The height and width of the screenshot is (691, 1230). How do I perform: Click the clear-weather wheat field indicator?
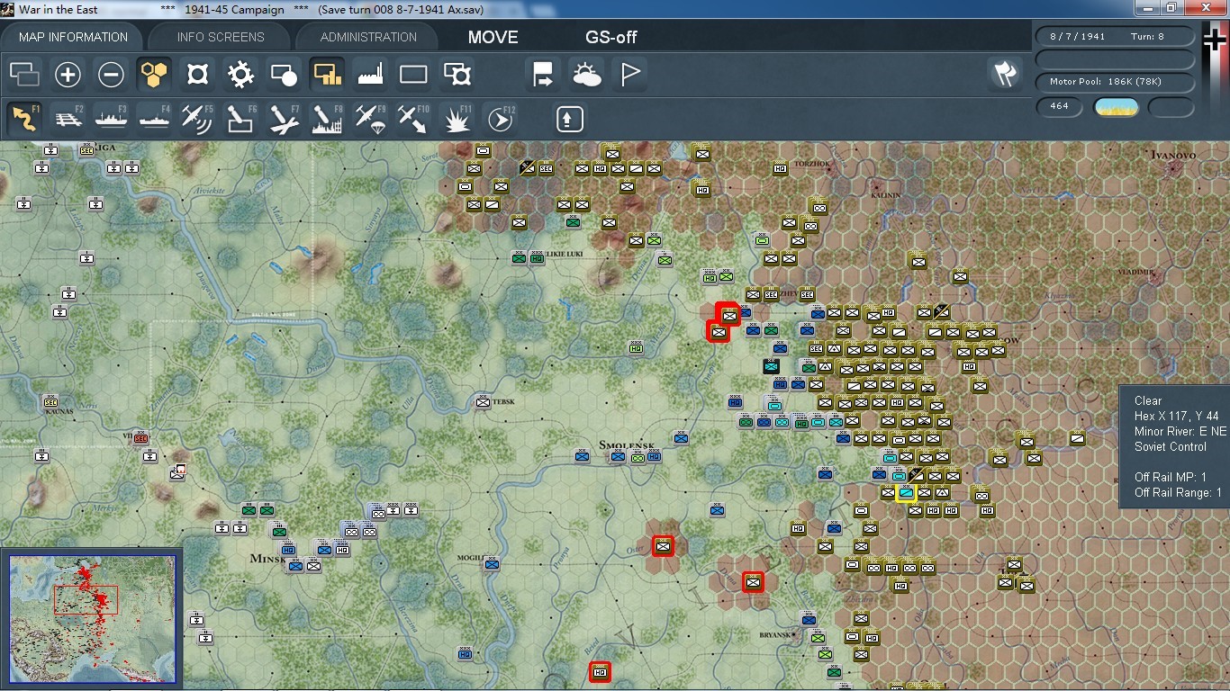pos(1116,107)
